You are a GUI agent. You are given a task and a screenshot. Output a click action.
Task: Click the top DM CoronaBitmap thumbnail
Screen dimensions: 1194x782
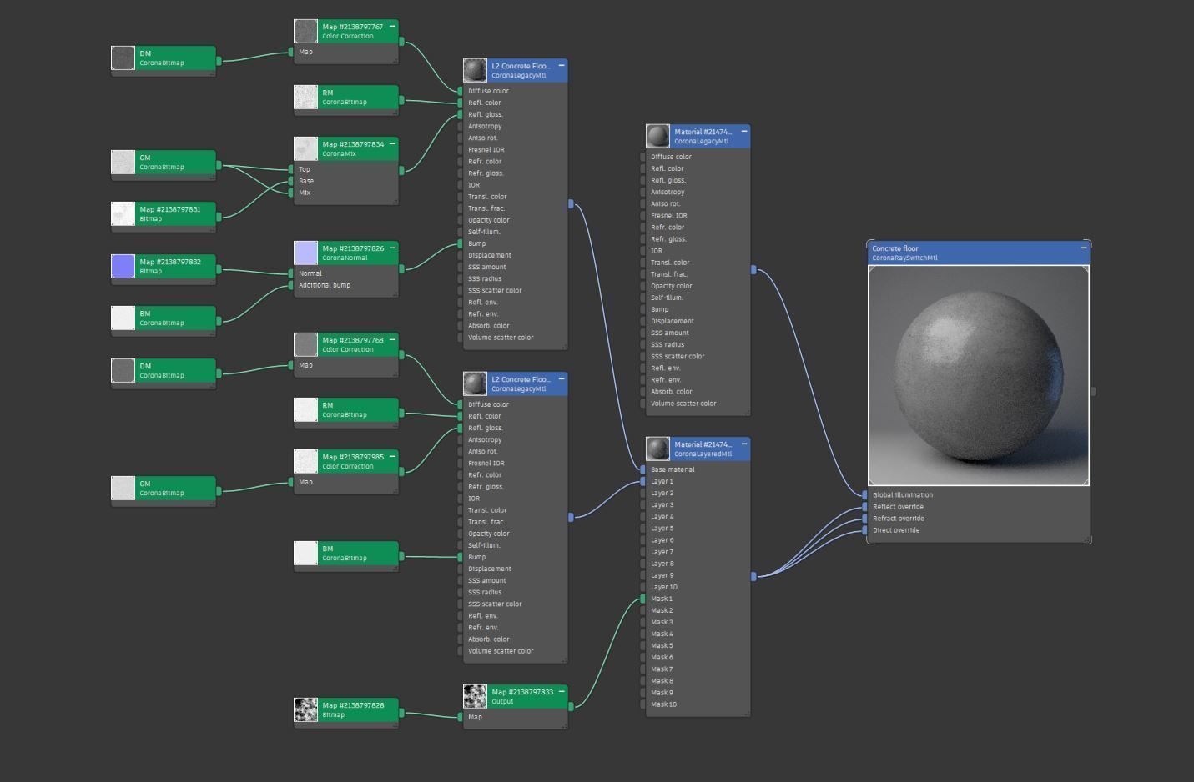tap(123, 58)
